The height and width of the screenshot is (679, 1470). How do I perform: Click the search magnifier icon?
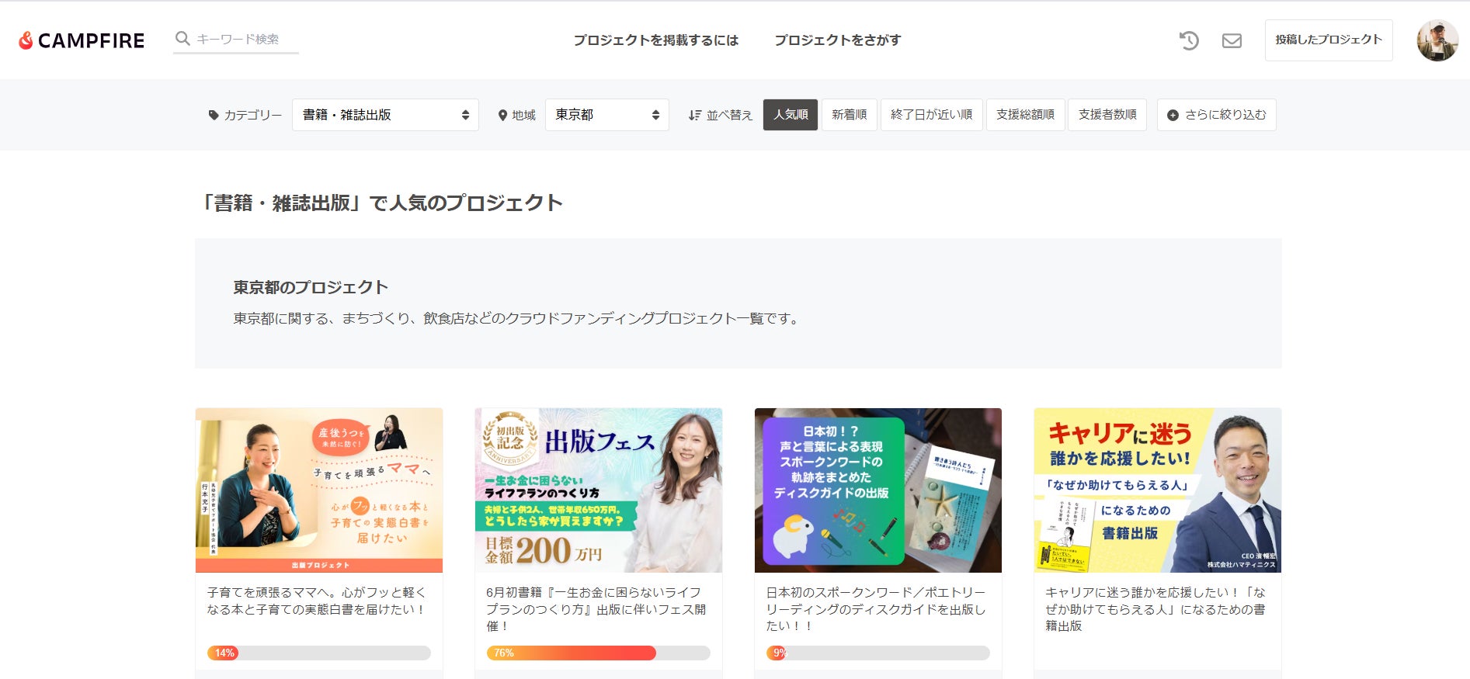(182, 39)
